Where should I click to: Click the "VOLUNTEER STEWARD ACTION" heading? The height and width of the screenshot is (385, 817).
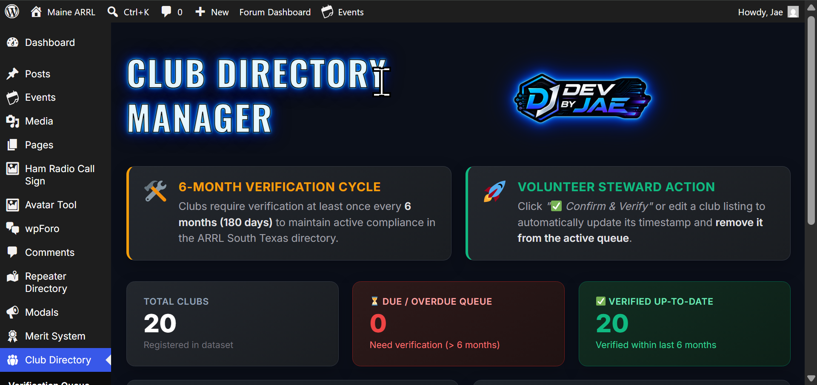point(616,187)
